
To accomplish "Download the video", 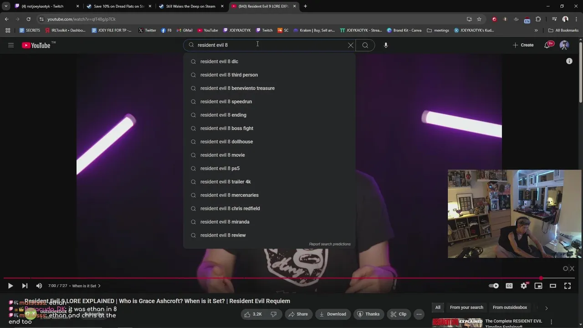I will 332,314.
